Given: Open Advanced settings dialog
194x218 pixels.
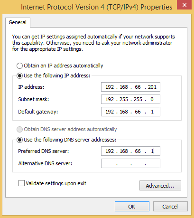Looking at the screenshot, I should pos(160,186).
